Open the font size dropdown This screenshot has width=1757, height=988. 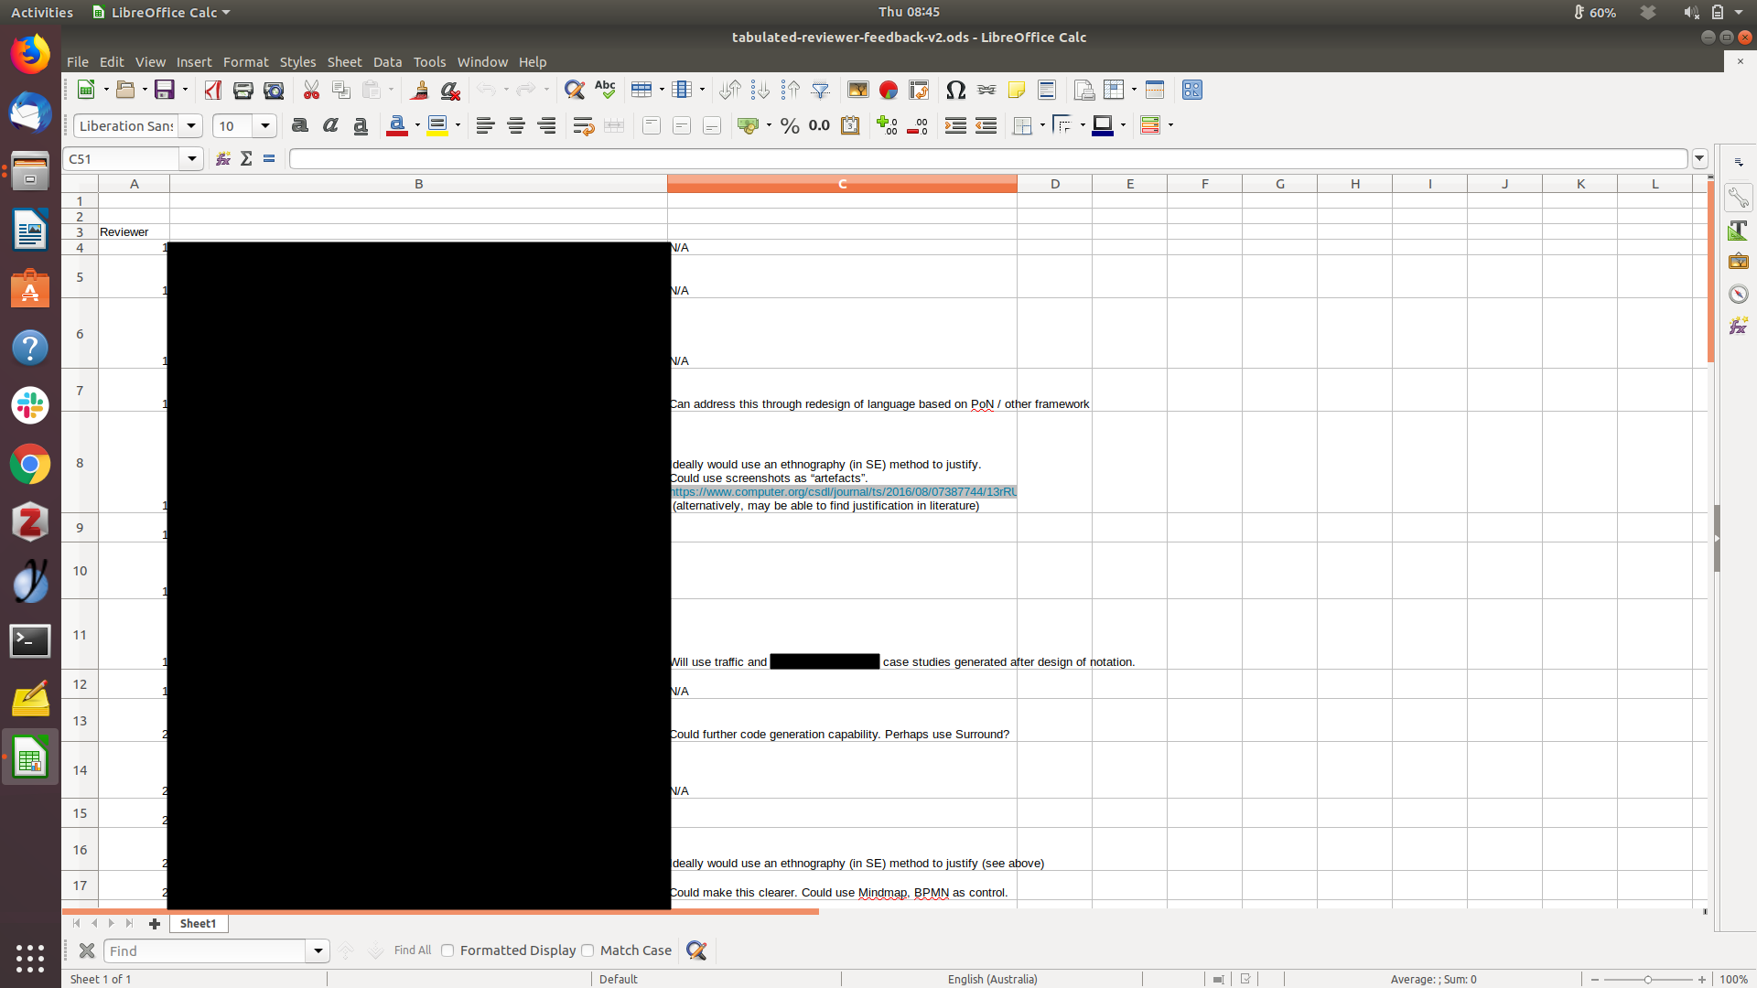coord(265,125)
